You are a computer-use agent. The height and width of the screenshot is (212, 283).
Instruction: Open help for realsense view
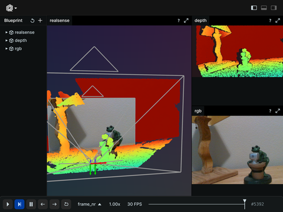179,21
